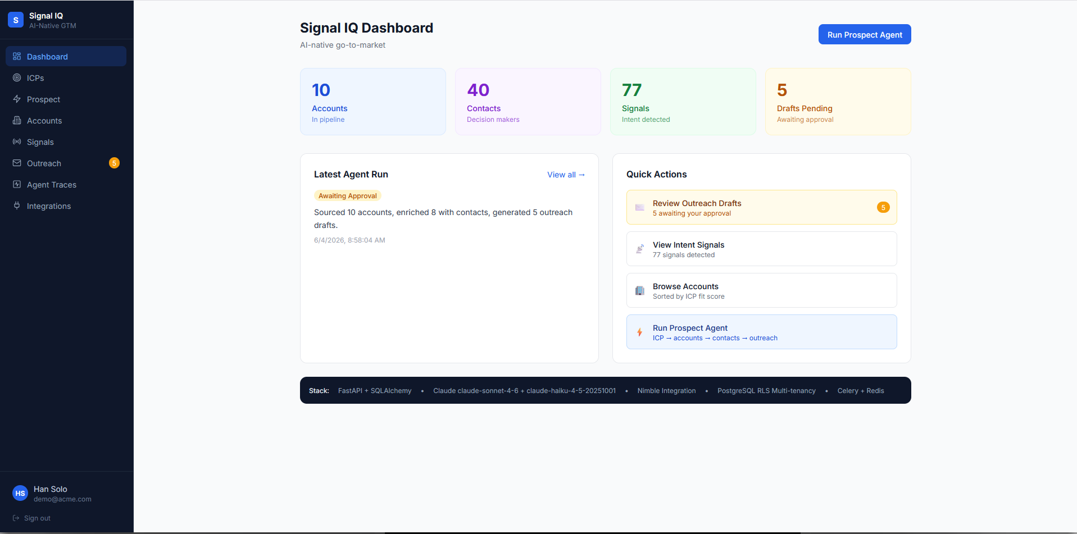Click the ICPs target icon
Viewport: 1077px width, 534px height.
tap(17, 77)
